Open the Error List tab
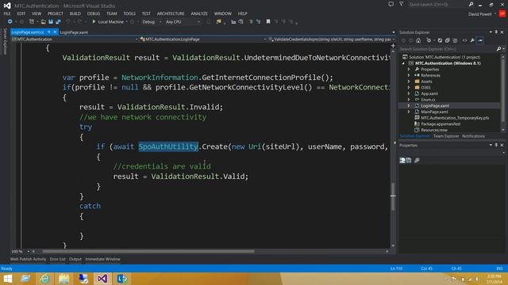Screen dimensions: 508x285 coord(58,259)
